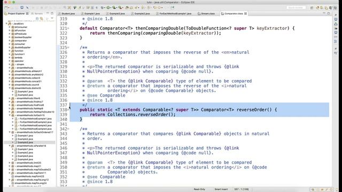Collapse the streamMethods.forEach15 package
The width and height of the screenshot is (342, 192).
(10, 115)
